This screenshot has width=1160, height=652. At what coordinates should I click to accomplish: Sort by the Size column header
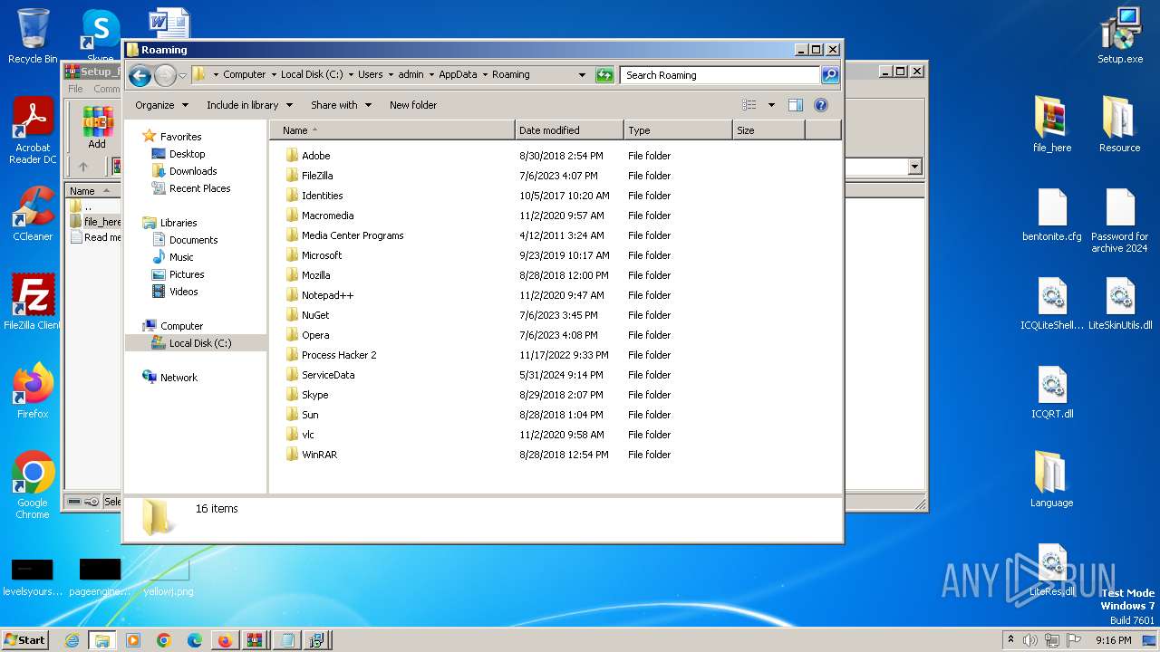pyautogui.click(x=768, y=130)
